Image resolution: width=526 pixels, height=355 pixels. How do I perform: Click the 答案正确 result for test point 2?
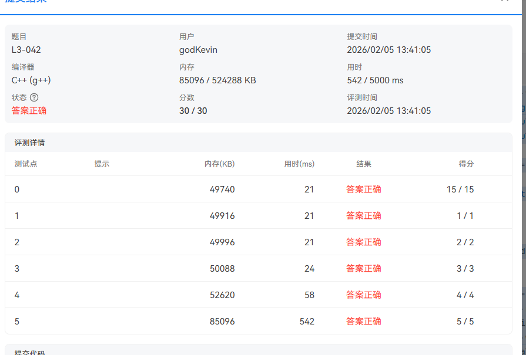click(364, 242)
